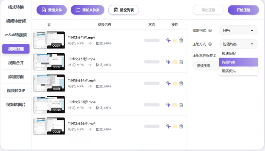The height and width of the screenshot is (151, 265).
Task: Click the 停止压缩 button
Action: click(208, 10)
